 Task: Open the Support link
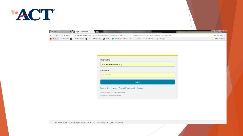coord(140,88)
